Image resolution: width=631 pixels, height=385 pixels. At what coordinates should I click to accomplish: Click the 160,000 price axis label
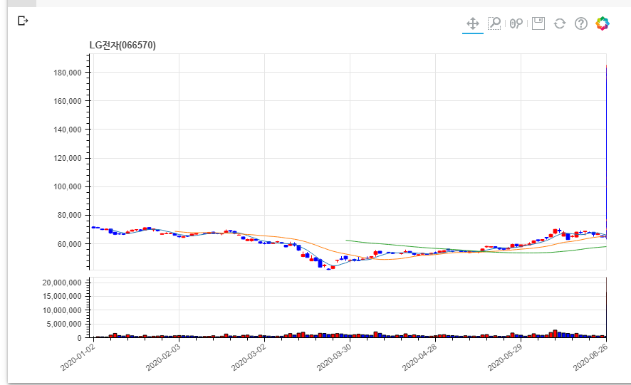pyautogui.click(x=68, y=101)
